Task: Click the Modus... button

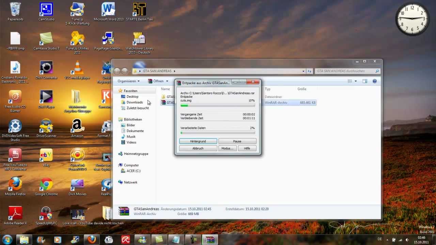Action: [x=227, y=148]
